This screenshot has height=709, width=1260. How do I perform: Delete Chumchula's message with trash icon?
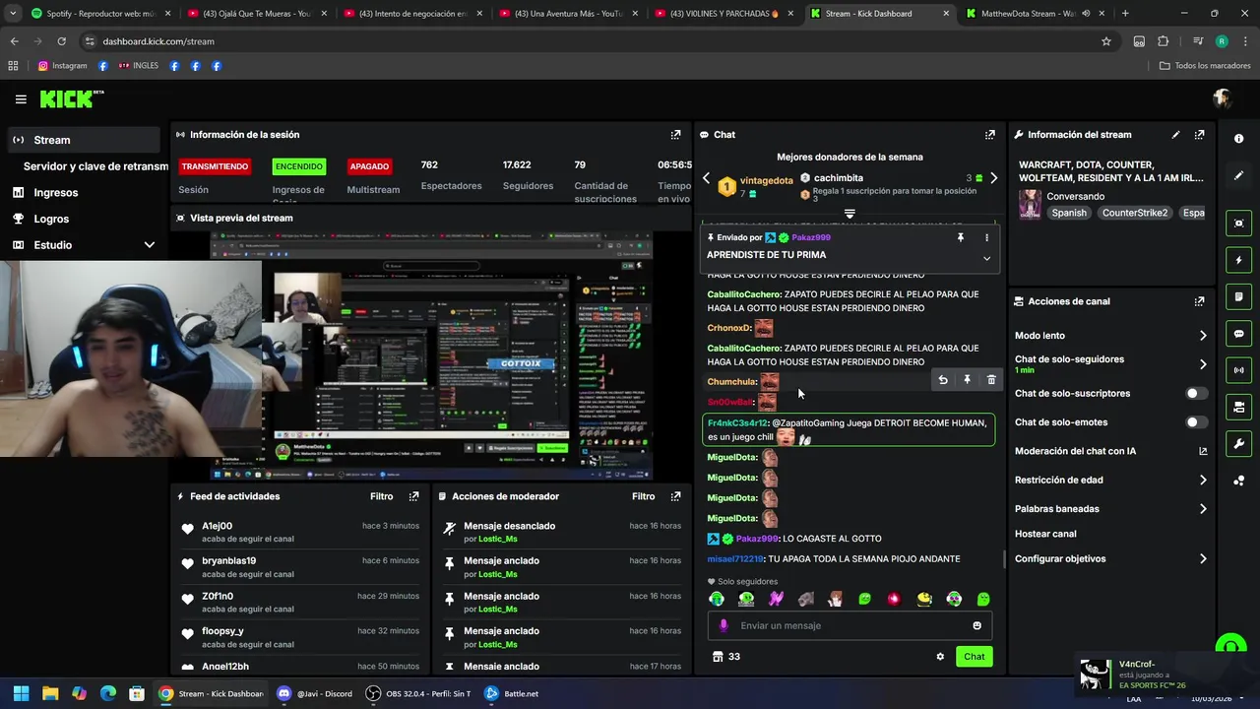coord(991,380)
